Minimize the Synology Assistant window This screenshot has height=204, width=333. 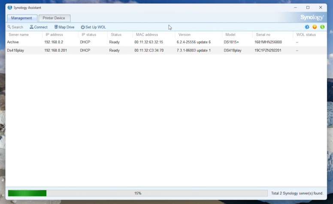295,7
